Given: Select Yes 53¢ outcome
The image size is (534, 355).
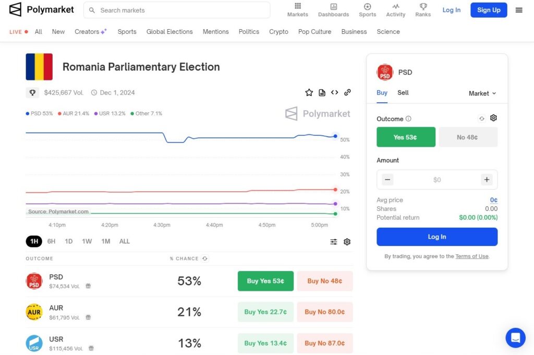Looking at the screenshot, I should point(406,137).
